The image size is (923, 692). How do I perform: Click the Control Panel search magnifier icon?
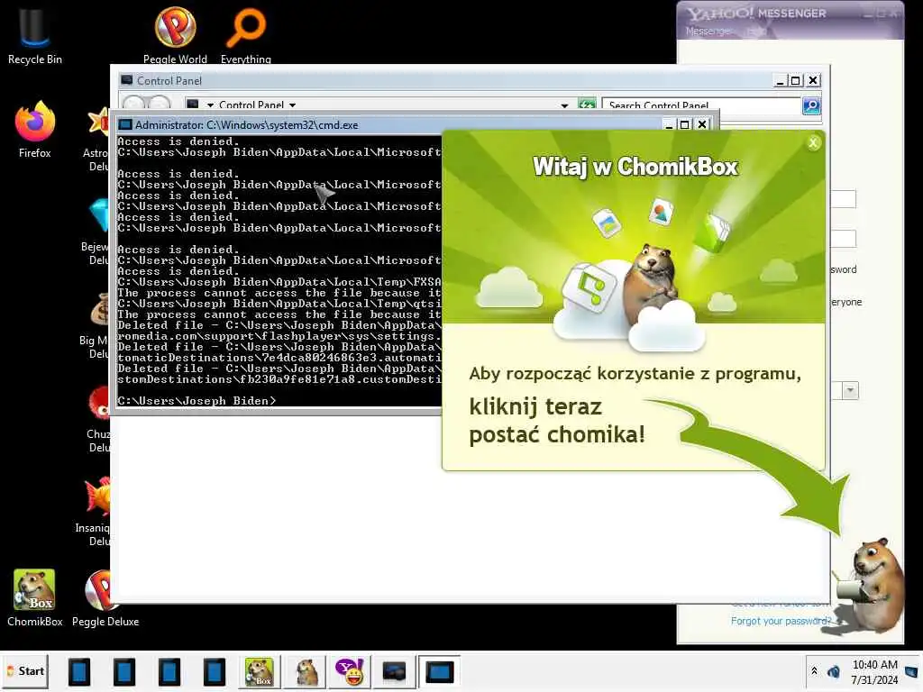point(811,105)
